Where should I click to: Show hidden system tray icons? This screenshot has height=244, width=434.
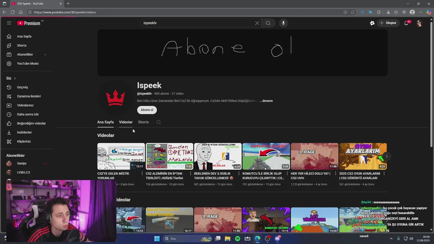click(391, 239)
